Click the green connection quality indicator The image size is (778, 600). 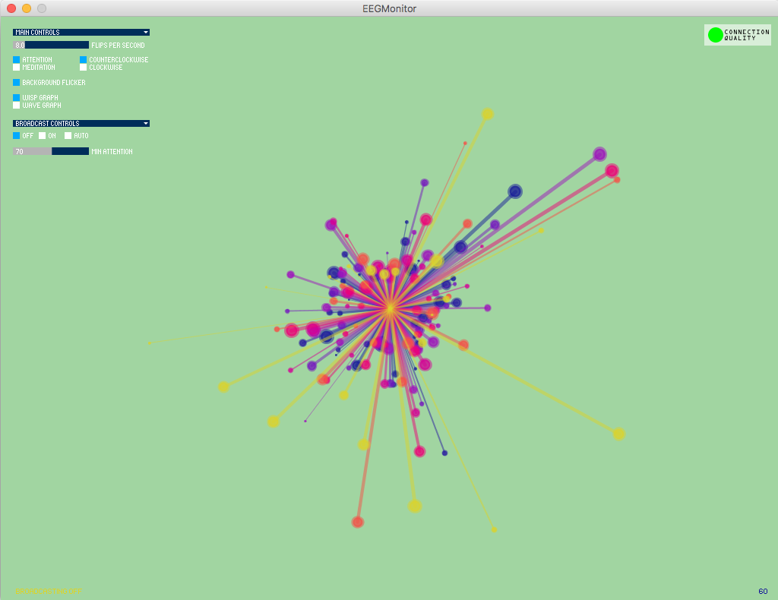(715, 35)
